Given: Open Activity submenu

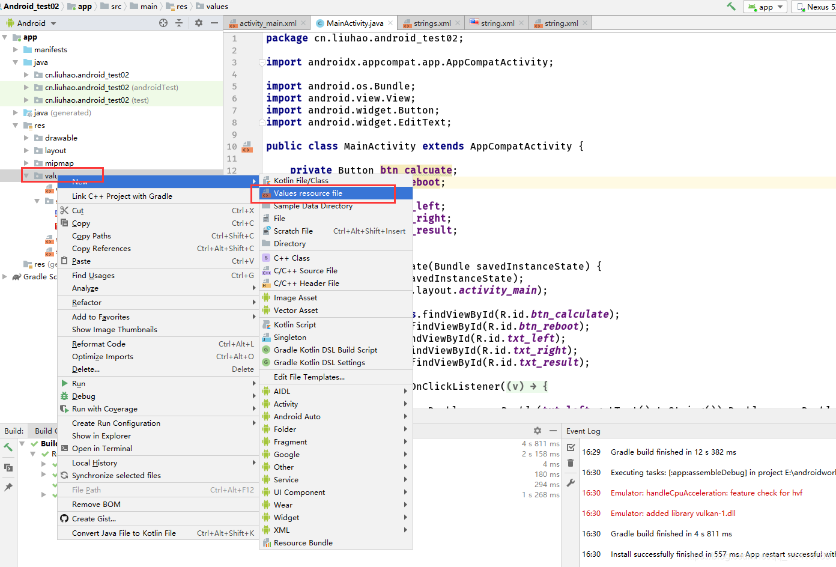Looking at the screenshot, I should (336, 404).
